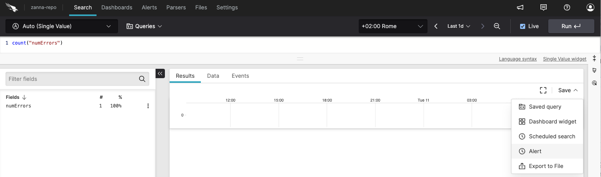
Task: Switch to the Events tab
Action: point(240,76)
